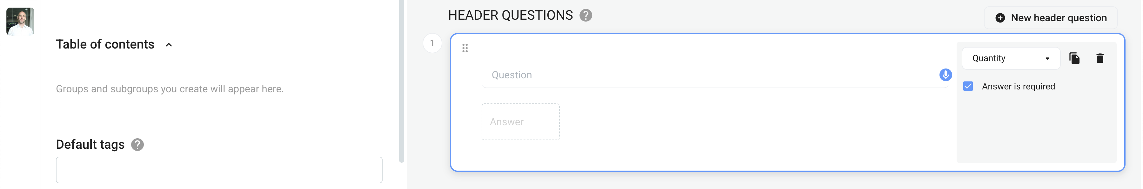This screenshot has height=189, width=1143.
Task: Click the drag handle dots on question card
Action: (x=465, y=48)
